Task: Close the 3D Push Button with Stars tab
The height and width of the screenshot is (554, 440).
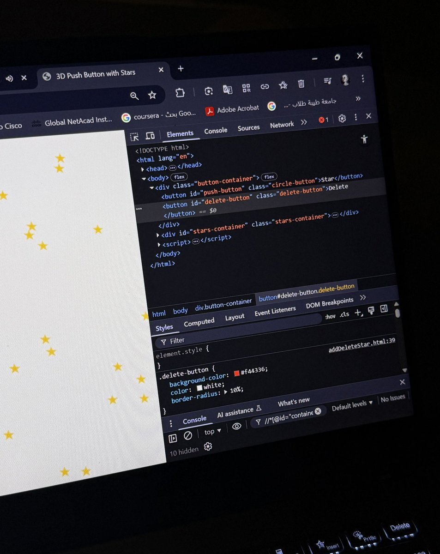Action: pos(161,70)
